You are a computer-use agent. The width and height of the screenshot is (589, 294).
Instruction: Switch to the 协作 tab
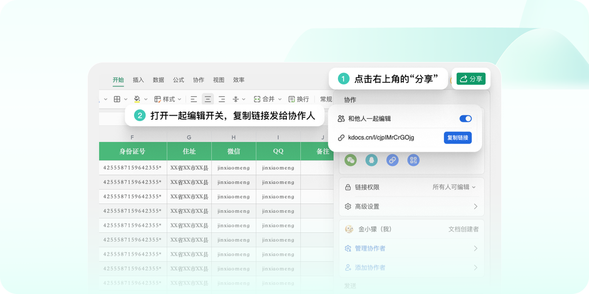[x=198, y=80]
